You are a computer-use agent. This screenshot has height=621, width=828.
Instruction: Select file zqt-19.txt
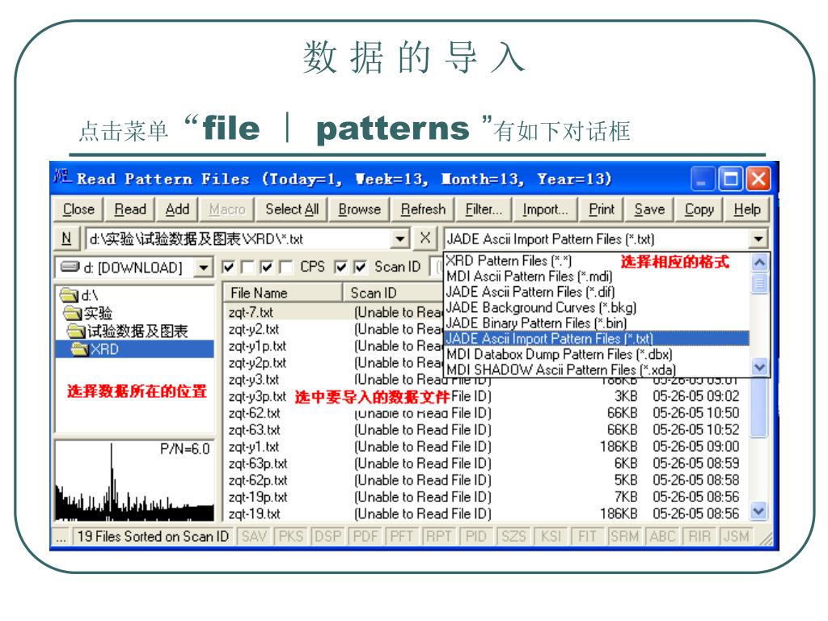pos(254,513)
